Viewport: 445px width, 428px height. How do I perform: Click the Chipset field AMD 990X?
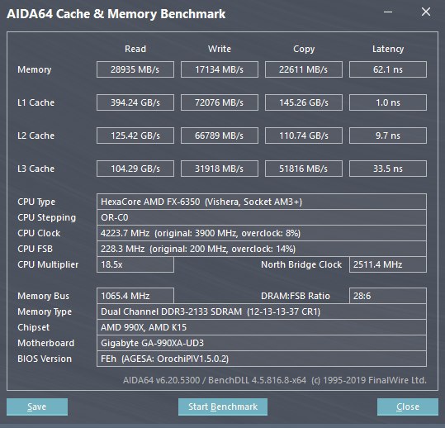click(x=262, y=327)
